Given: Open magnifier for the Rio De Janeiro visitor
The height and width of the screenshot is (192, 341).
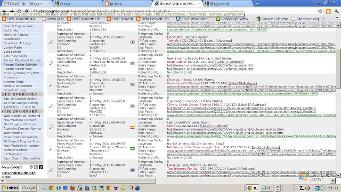Looking at the screenshot, I should point(51,148).
